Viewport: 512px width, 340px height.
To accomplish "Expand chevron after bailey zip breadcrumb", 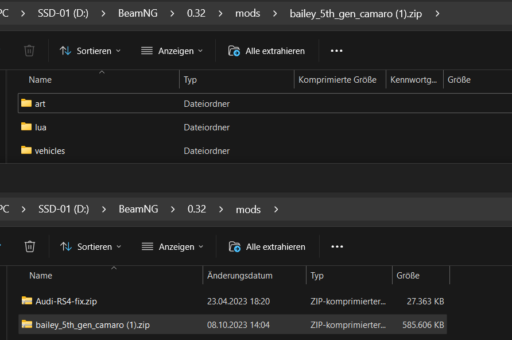I will tap(437, 13).
